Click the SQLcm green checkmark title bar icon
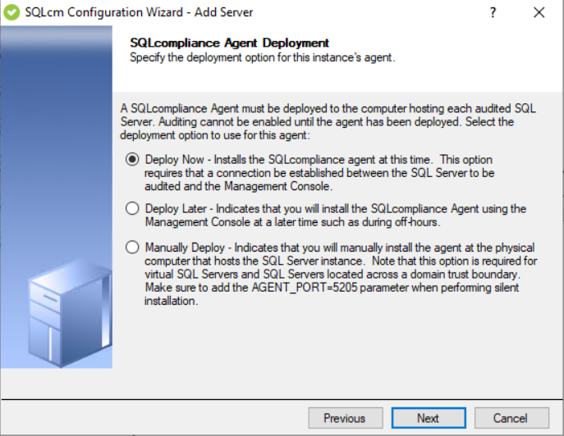 [12, 12]
